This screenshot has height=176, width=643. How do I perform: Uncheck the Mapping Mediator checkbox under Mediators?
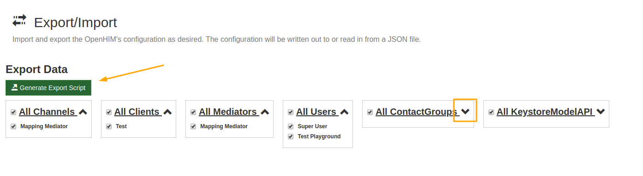coord(193,126)
